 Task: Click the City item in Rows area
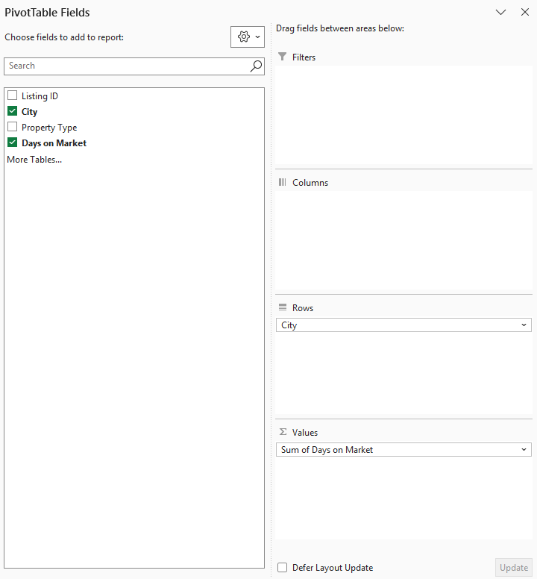(403, 325)
